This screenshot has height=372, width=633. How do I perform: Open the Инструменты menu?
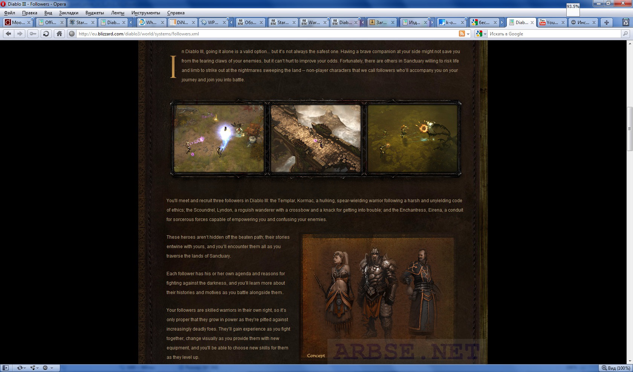[x=145, y=13]
